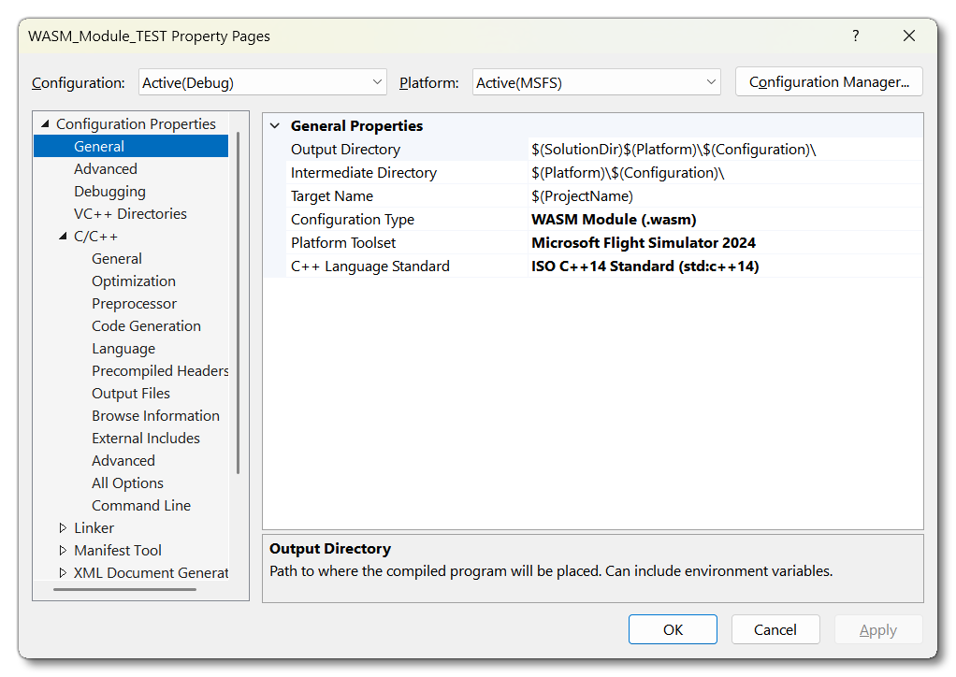Open Configuration Manager

pos(829,82)
